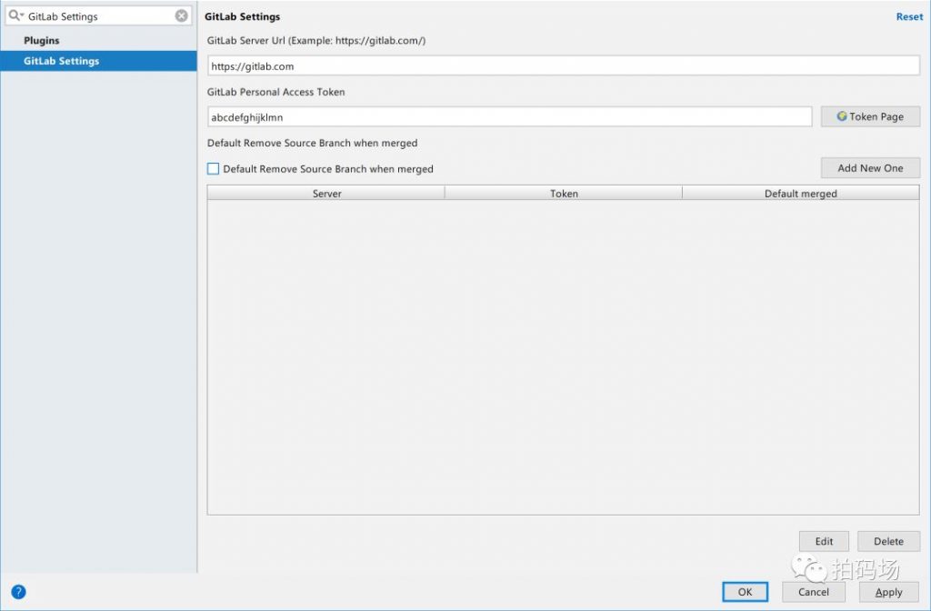This screenshot has width=931, height=611.
Task: Focus the settings search box
Action: pyautogui.click(x=98, y=16)
